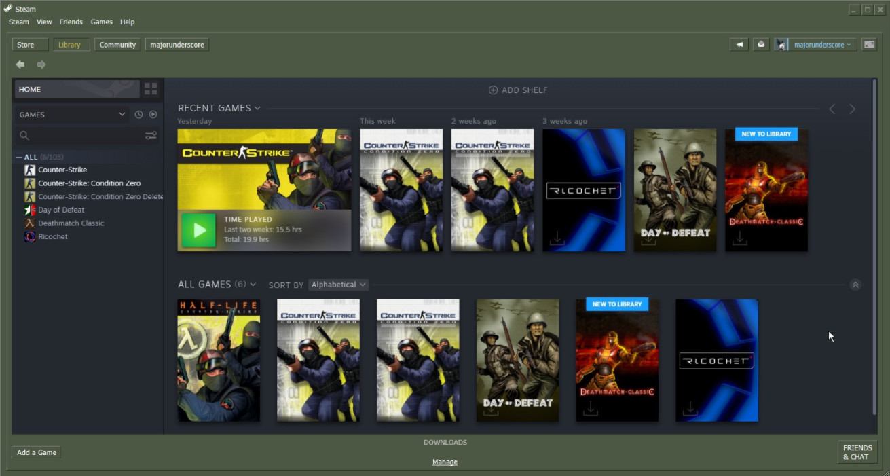The width and height of the screenshot is (890, 476).
Task: Open the Downloads section
Action: 445,443
